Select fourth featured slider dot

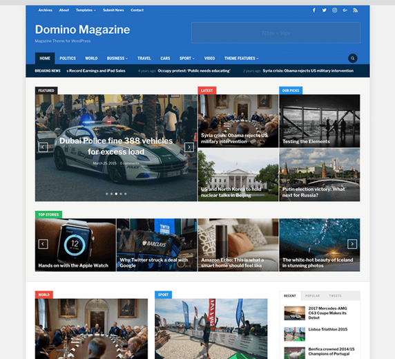pyautogui.click(x=121, y=194)
